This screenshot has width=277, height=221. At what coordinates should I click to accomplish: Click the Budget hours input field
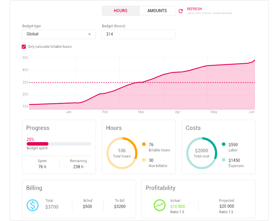[138, 34]
